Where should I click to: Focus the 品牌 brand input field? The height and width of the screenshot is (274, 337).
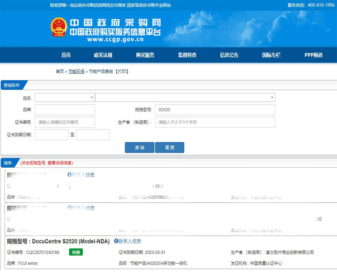(65, 109)
